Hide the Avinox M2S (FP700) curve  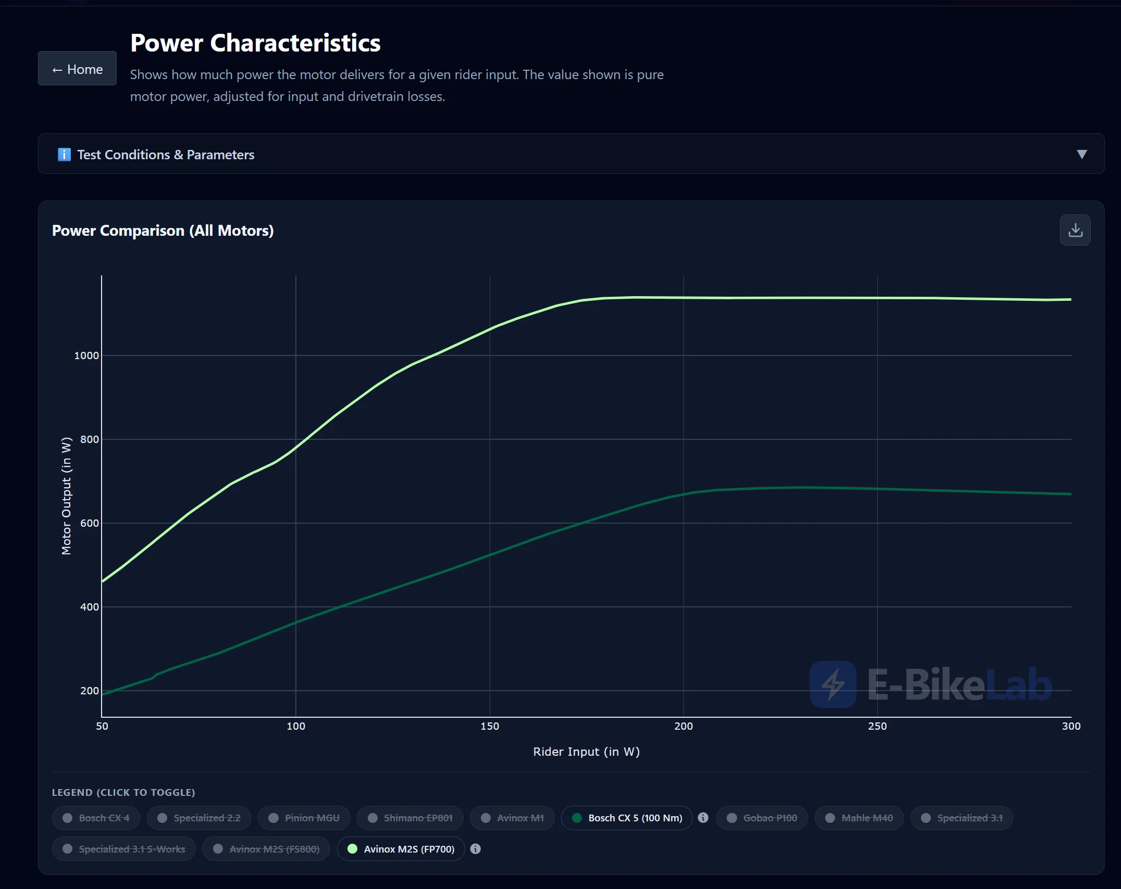tap(401, 849)
